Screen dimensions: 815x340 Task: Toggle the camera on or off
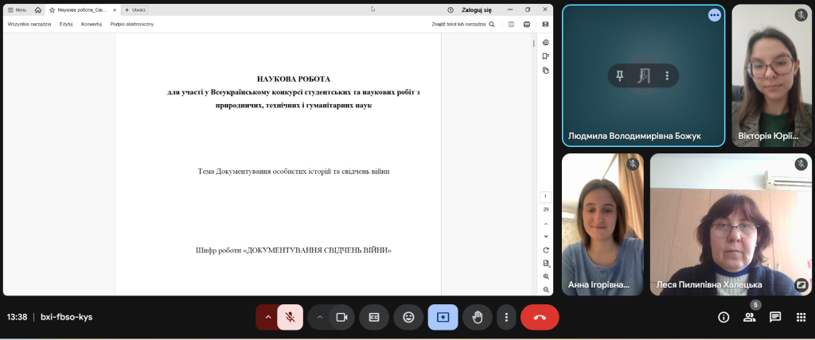pyautogui.click(x=342, y=317)
